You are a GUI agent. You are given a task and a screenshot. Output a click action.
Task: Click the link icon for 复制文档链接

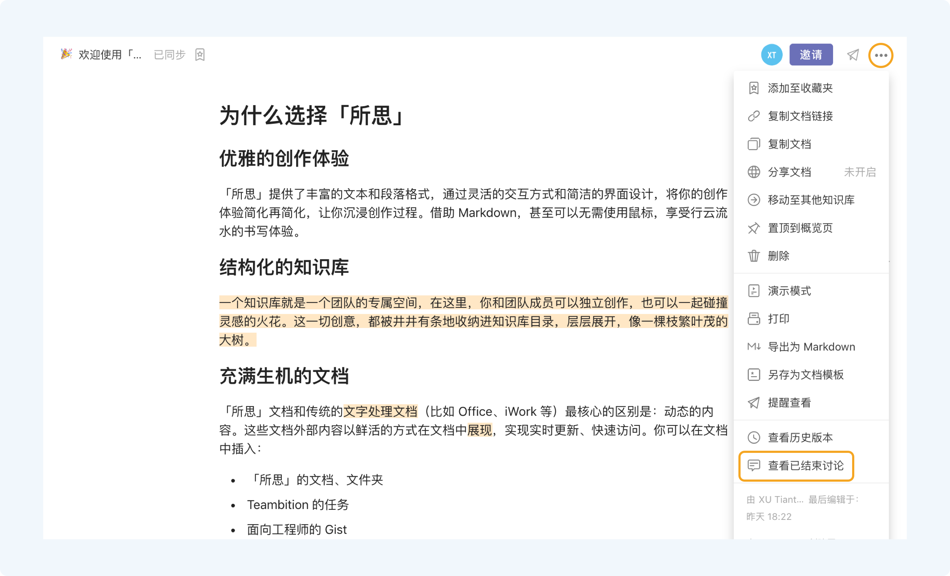click(754, 116)
